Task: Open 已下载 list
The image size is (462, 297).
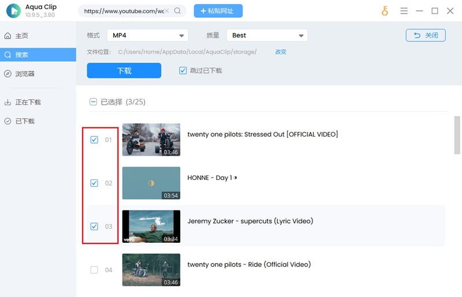Action: point(38,121)
